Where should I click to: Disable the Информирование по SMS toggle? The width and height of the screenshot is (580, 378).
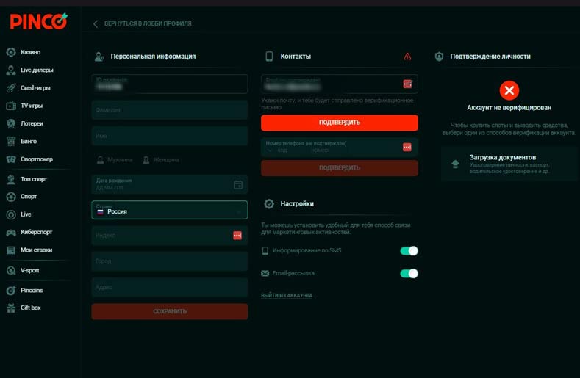[409, 251]
